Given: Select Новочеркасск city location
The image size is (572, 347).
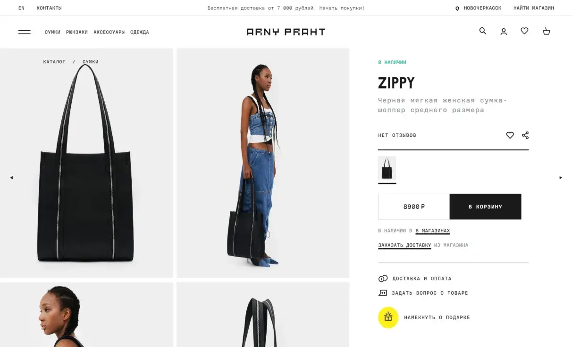Looking at the screenshot, I should [478, 8].
